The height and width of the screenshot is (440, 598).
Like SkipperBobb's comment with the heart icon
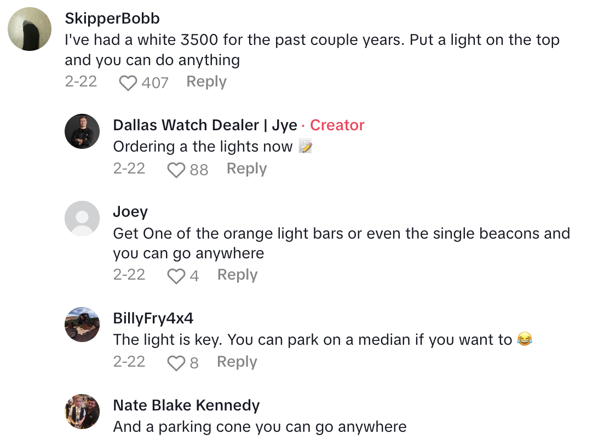coord(128,83)
